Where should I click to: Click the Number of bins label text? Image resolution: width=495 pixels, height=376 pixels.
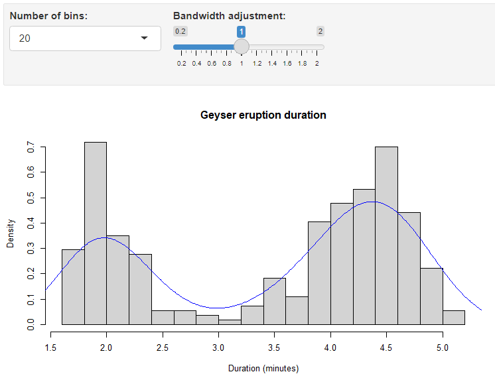point(48,15)
